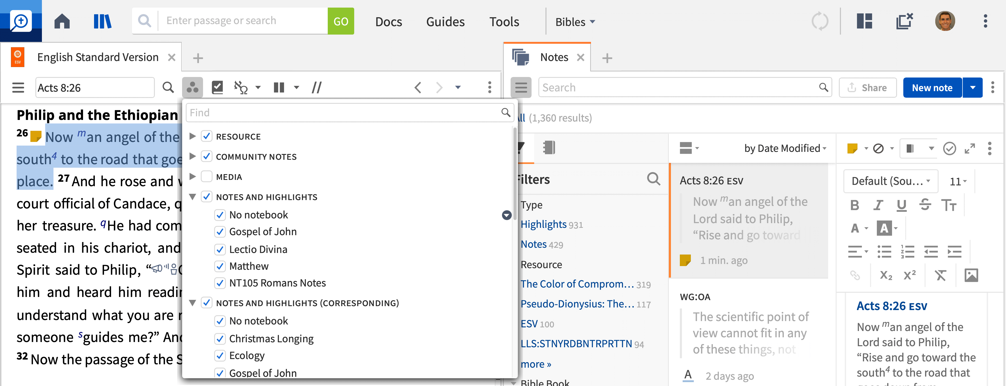
Task: Click the New note button
Action: 932,87
